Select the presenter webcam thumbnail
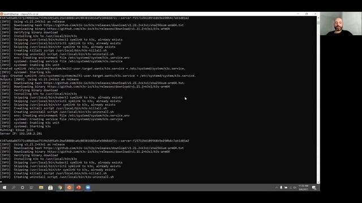362x203 pixels. pos(341,24)
